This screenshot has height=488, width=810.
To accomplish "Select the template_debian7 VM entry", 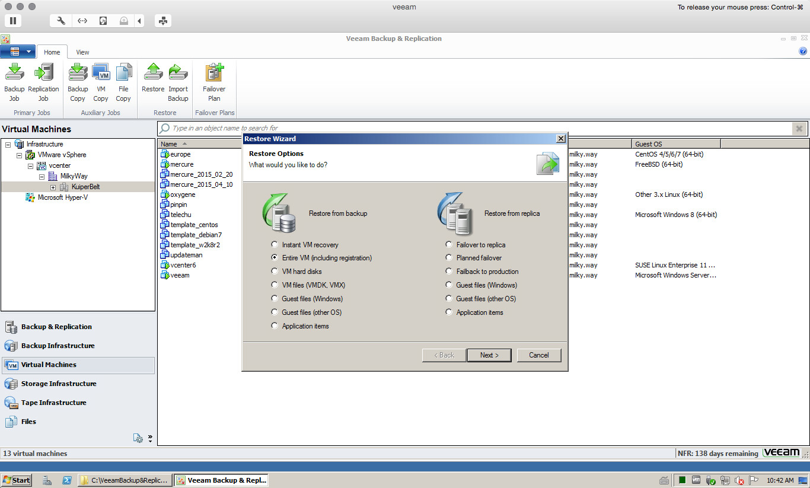I will tap(196, 235).
